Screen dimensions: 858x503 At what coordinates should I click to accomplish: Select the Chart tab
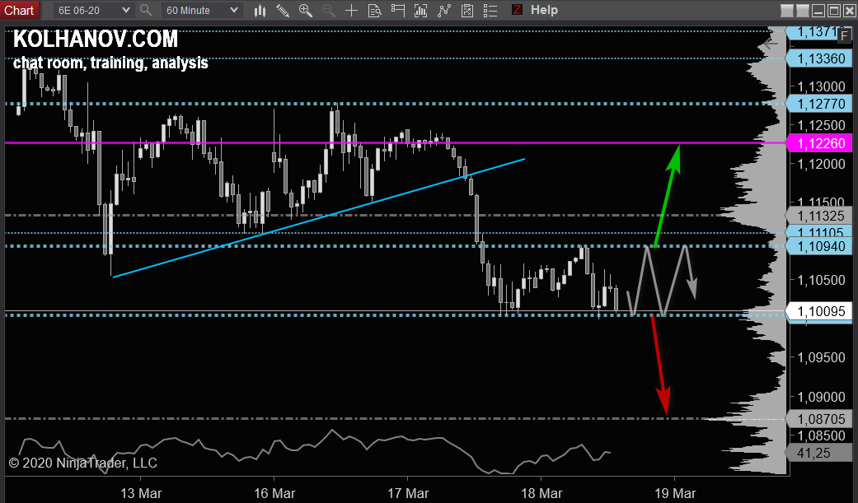click(x=19, y=11)
